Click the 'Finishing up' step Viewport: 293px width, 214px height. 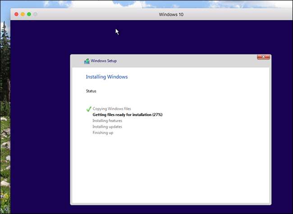pos(103,132)
